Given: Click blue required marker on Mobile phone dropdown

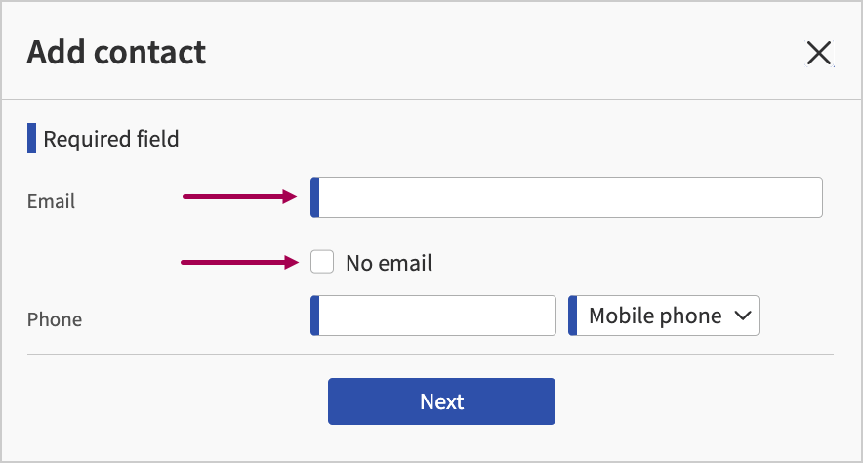Looking at the screenshot, I should pyautogui.click(x=573, y=316).
